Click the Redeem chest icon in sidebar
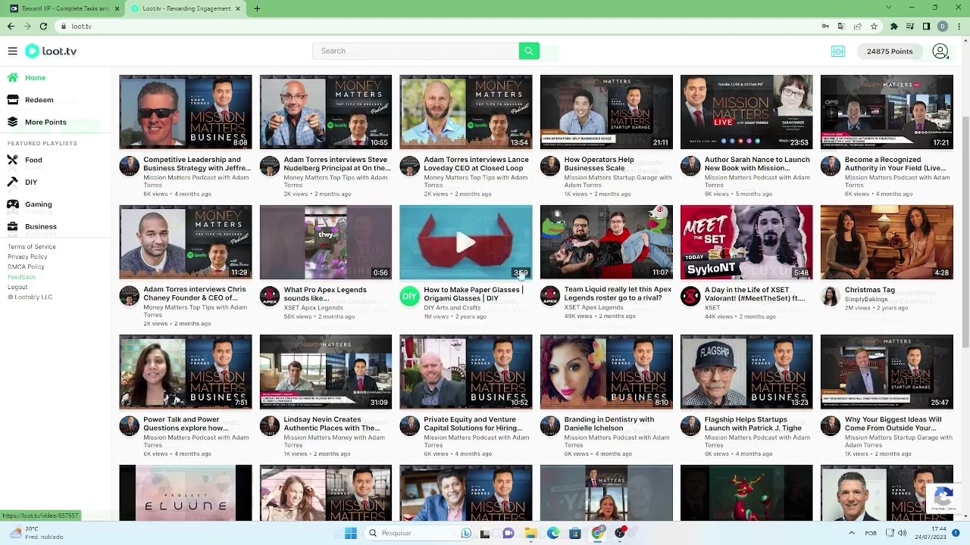 pos(13,99)
